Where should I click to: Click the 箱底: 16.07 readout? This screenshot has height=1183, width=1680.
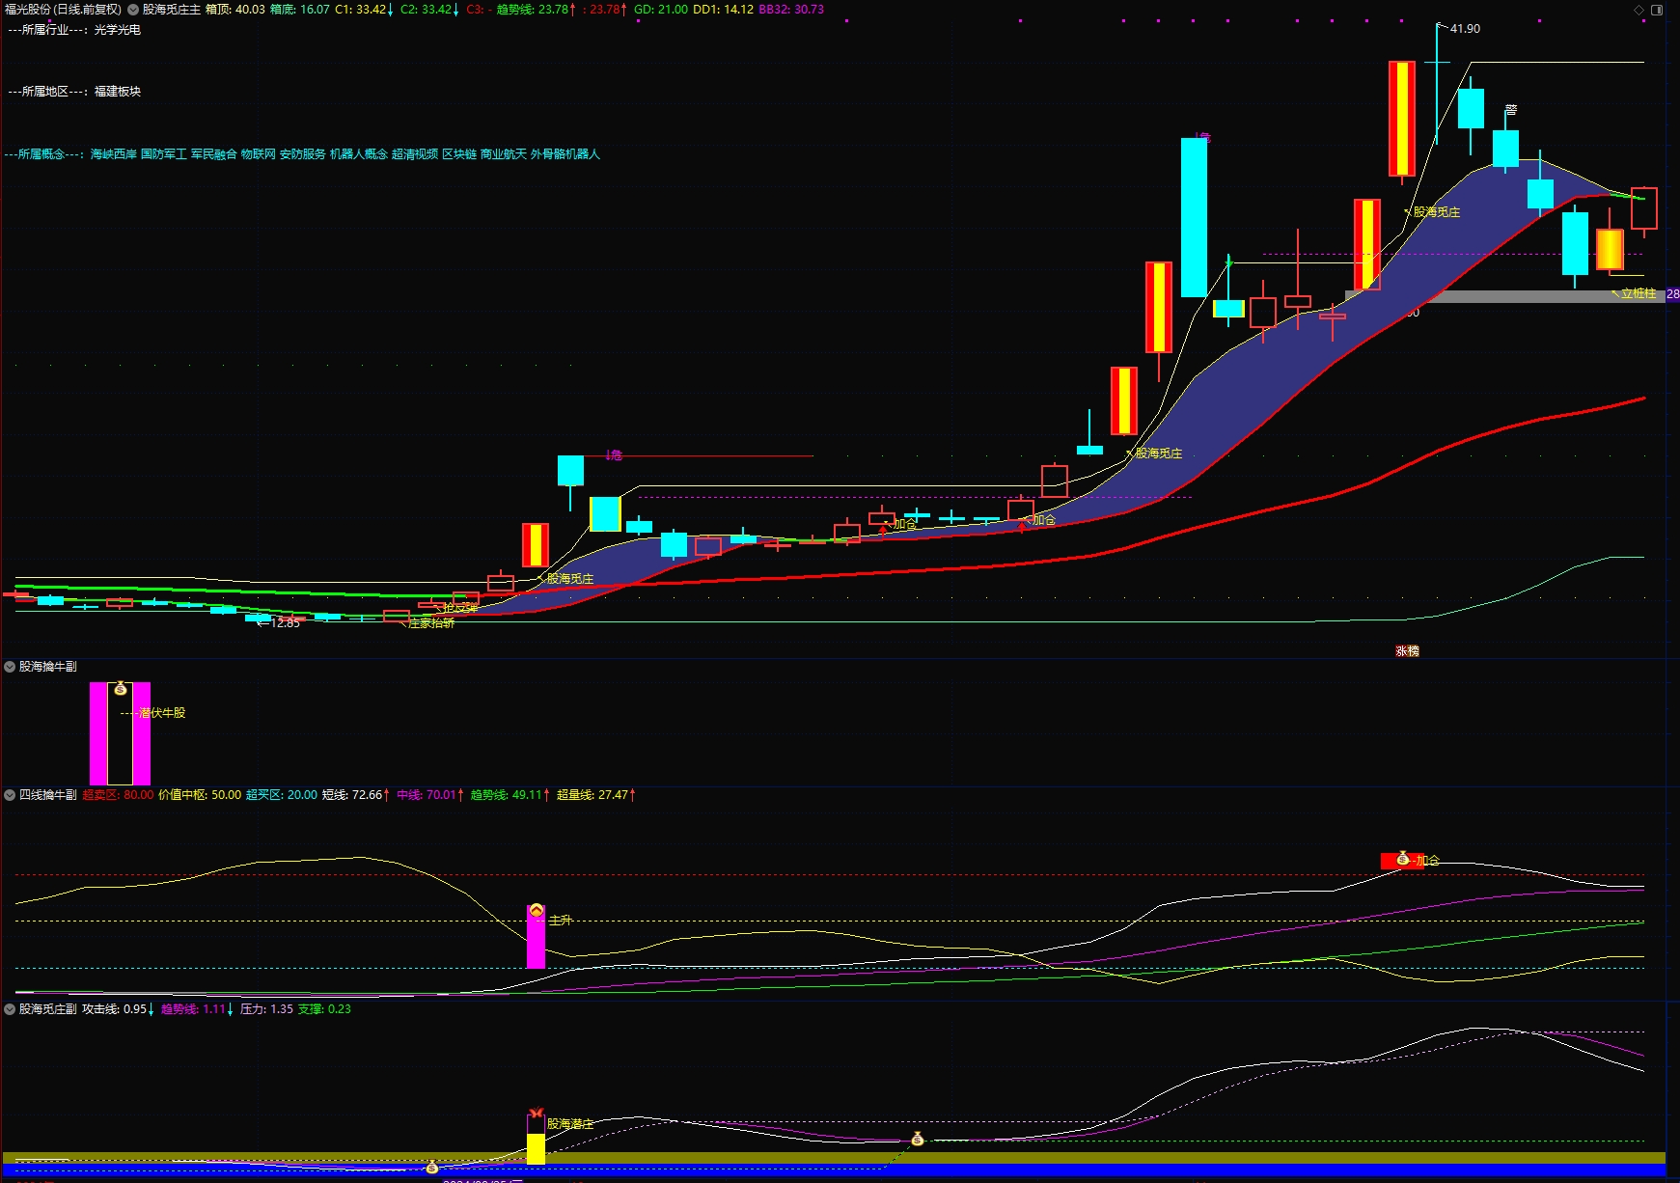coord(299,10)
